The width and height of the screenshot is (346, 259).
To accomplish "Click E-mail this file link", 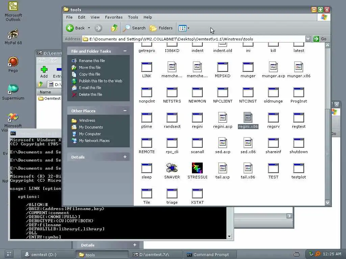I will point(90,88).
